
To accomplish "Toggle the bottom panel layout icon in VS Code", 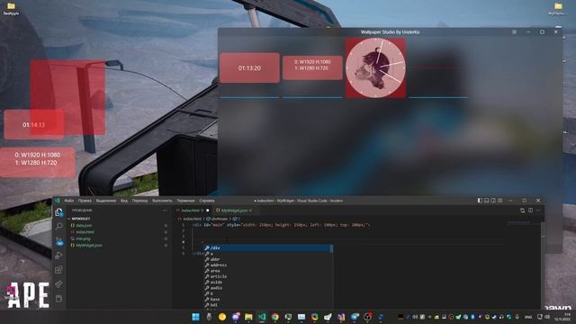I will coord(486,201).
